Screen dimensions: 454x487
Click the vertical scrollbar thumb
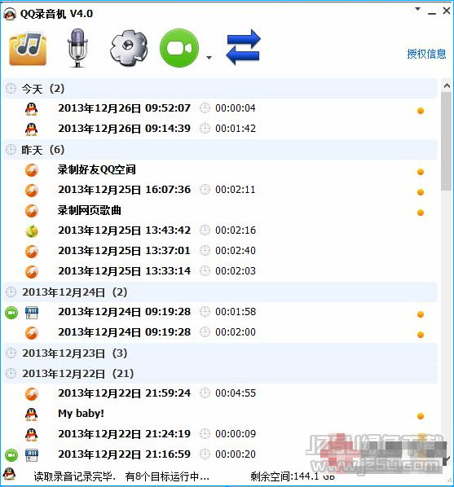click(447, 142)
